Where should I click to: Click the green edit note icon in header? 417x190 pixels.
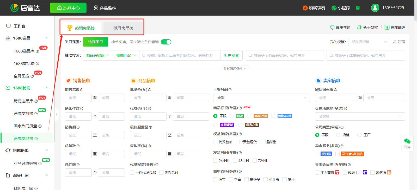358,8
